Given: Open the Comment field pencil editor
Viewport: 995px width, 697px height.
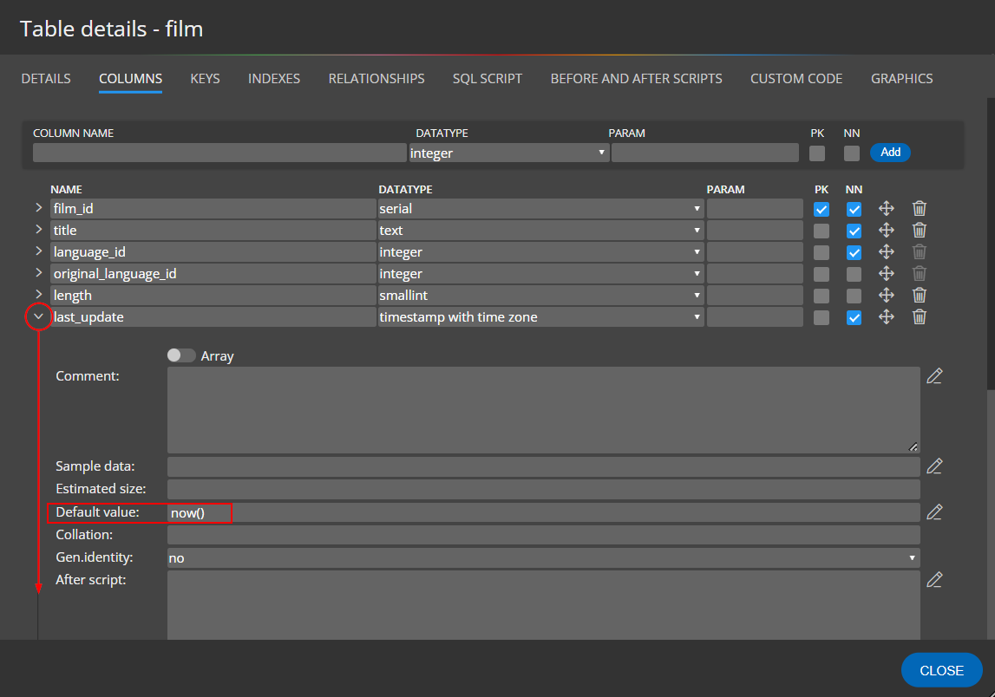Looking at the screenshot, I should (x=934, y=375).
